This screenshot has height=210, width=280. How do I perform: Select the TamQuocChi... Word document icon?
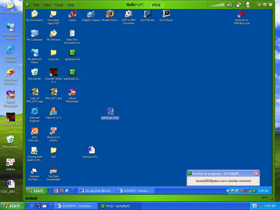[x=91, y=153]
